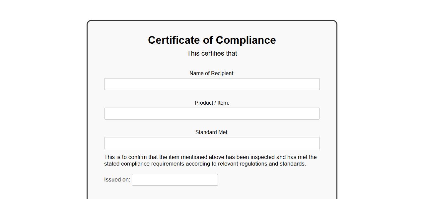
Task: Click the "Name of Recipient:" label
Action: pyautogui.click(x=212, y=73)
